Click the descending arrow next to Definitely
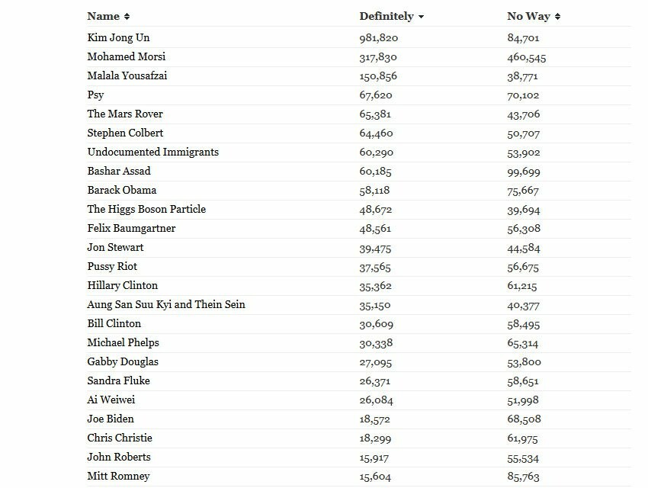 click(421, 17)
